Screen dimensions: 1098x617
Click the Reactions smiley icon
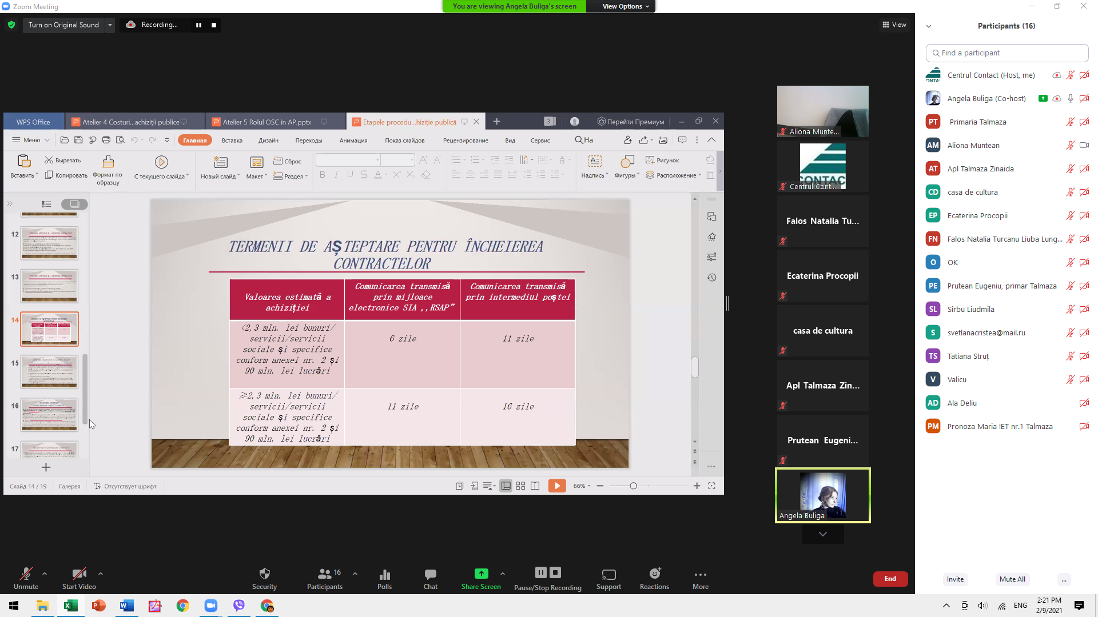[654, 574]
